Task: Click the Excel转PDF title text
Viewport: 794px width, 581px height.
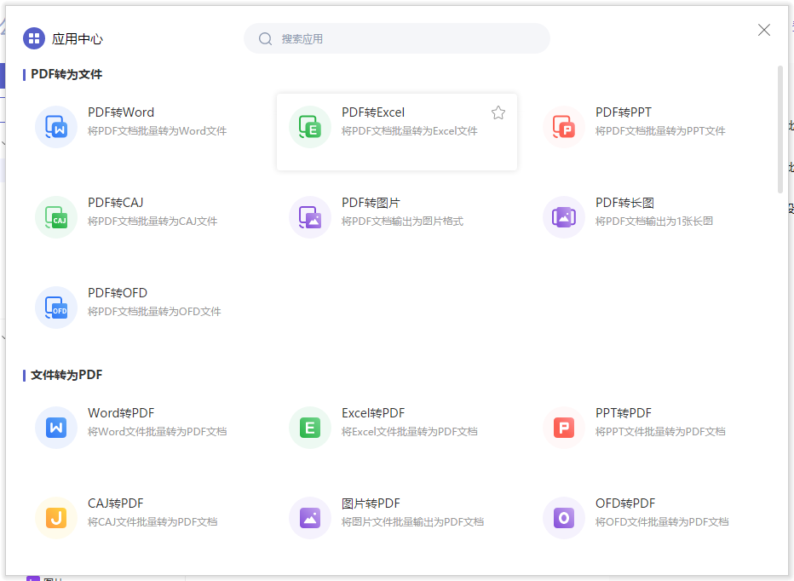Action: click(x=373, y=413)
